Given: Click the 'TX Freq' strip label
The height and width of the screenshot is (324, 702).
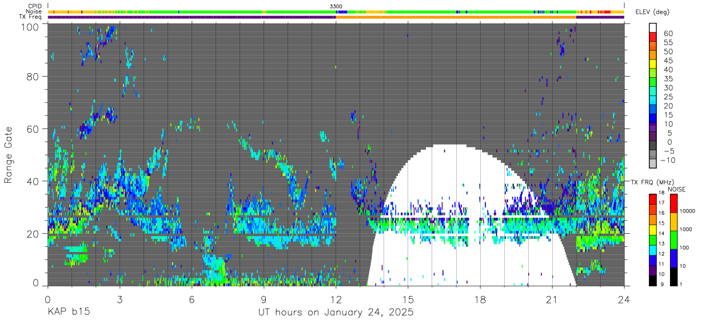Looking at the screenshot, I should pos(31,17).
